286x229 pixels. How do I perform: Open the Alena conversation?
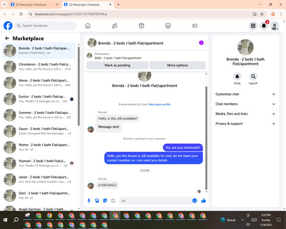pyautogui.click(x=38, y=83)
